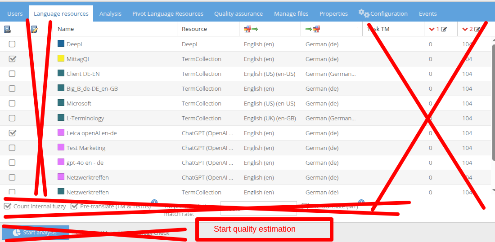This screenshot has width=495, height=242.
Task: Uncheck the MittagQI resource checkbox
Action: (12, 59)
